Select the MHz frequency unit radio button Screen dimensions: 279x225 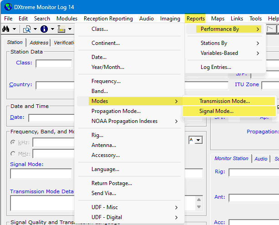click(x=12, y=153)
